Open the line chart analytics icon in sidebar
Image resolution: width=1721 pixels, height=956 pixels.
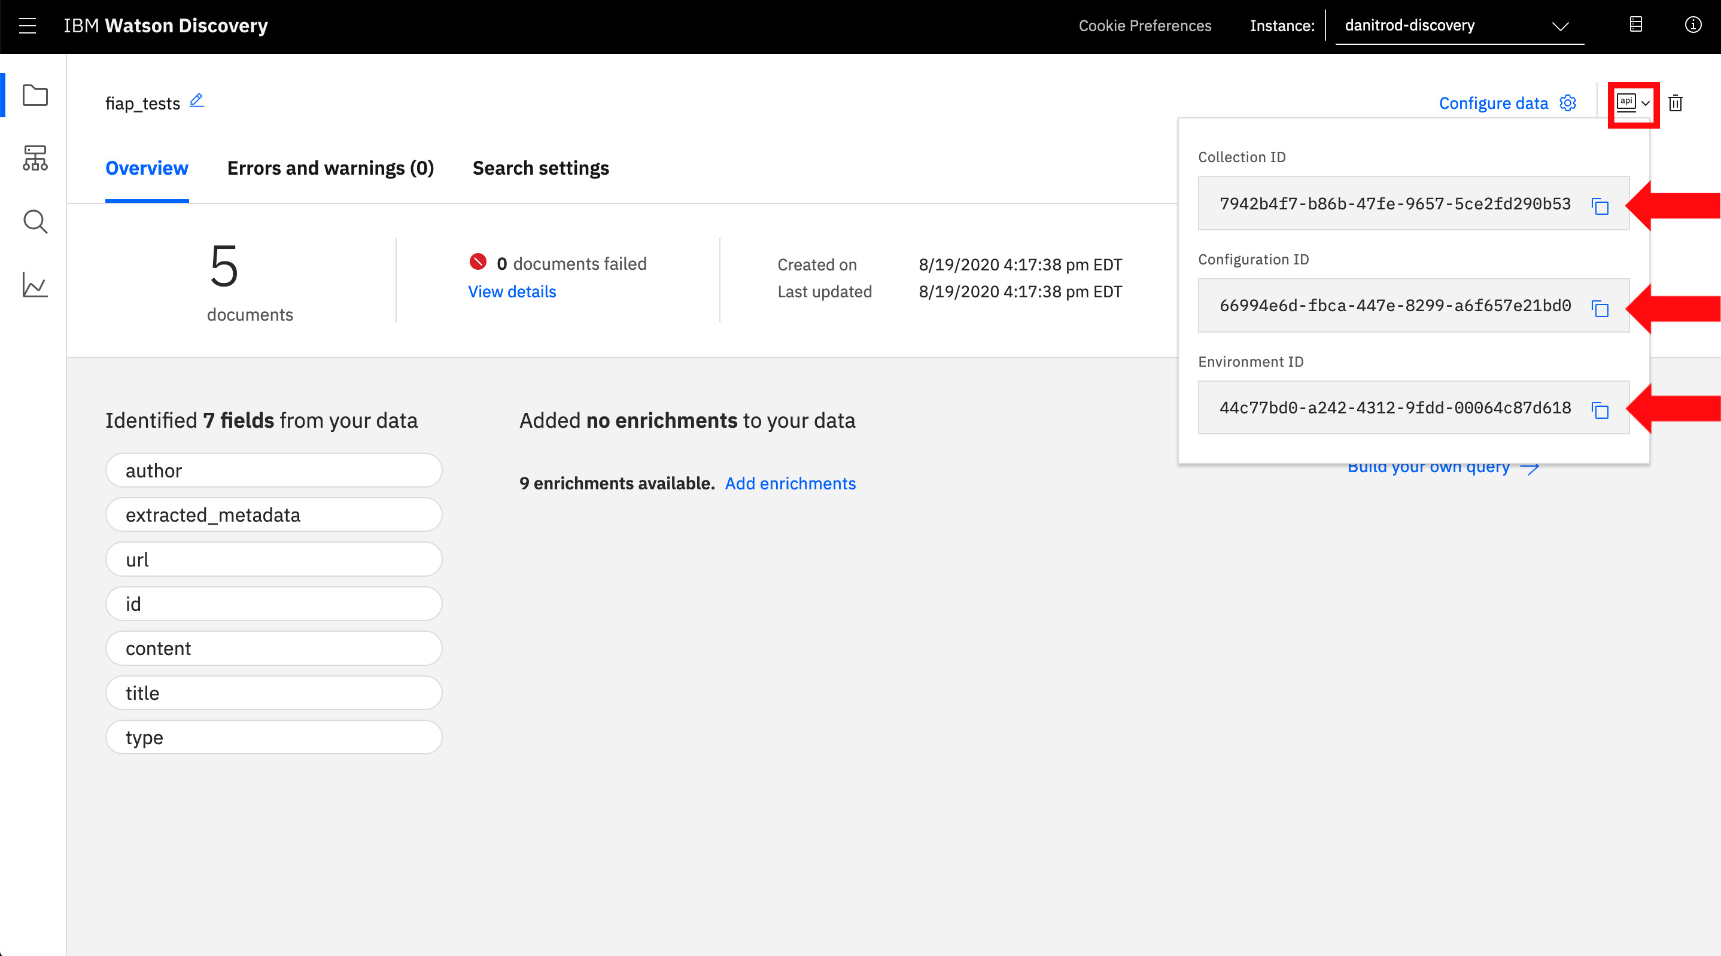point(35,285)
